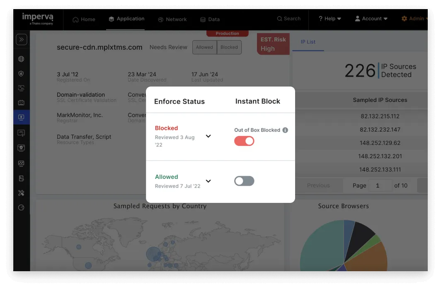
Task: Switch to the IP List tab
Action: coord(308,42)
